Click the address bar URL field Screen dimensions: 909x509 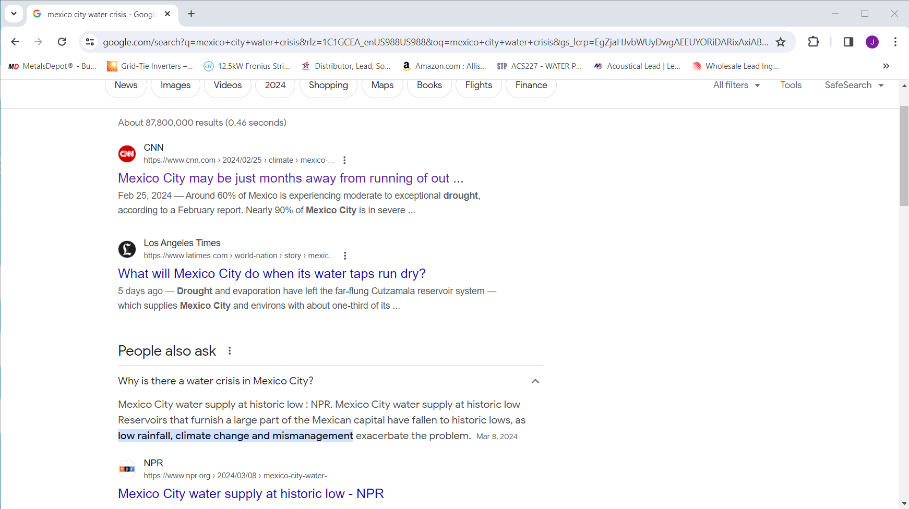pyautogui.click(x=435, y=42)
